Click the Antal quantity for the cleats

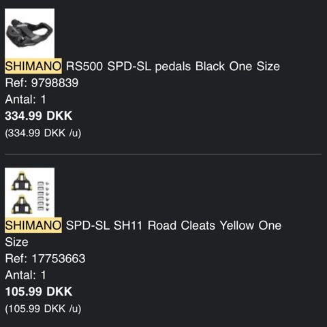(x=25, y=275)
